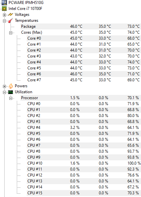
Task: Select the Package temperature row
Action: (81, 26)
